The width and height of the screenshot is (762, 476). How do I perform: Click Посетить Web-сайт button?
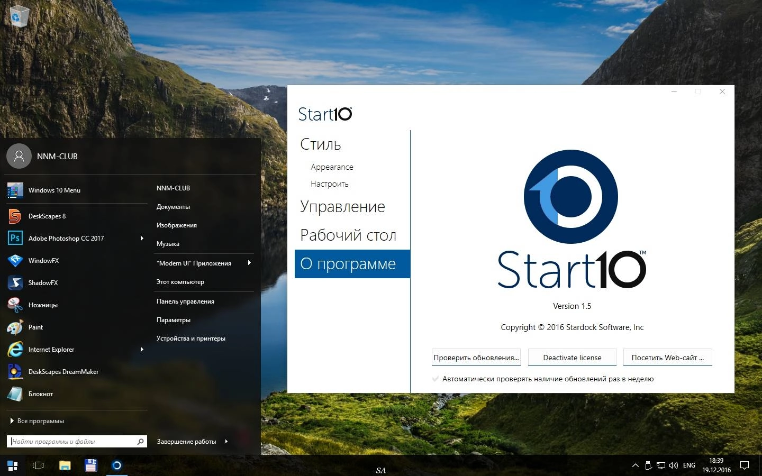[x=667, y=358]
